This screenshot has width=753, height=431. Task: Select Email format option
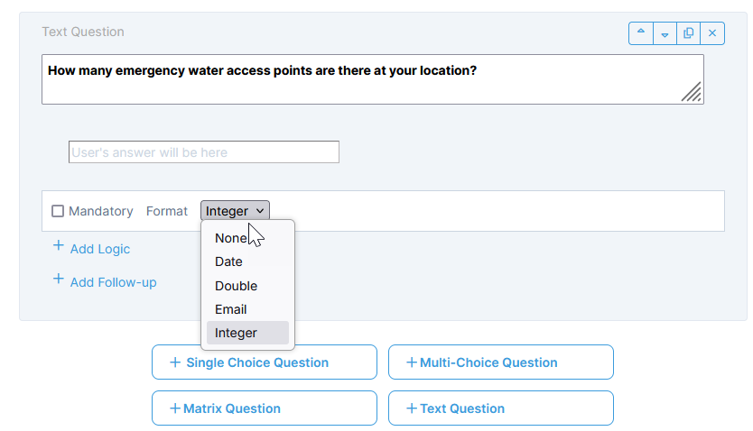[230, 309]
